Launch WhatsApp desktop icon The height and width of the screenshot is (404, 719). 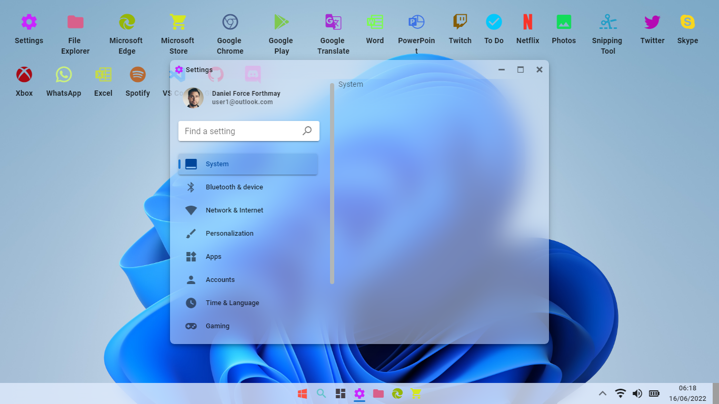(64, 83)
